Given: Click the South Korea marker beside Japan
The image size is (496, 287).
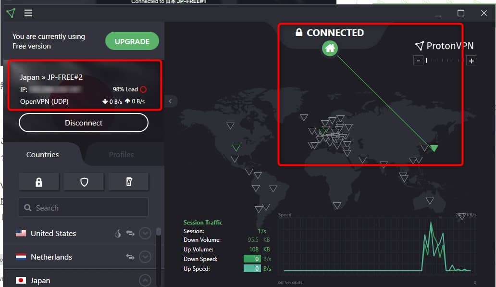Looking at the screenshot, I should point(425,148).
